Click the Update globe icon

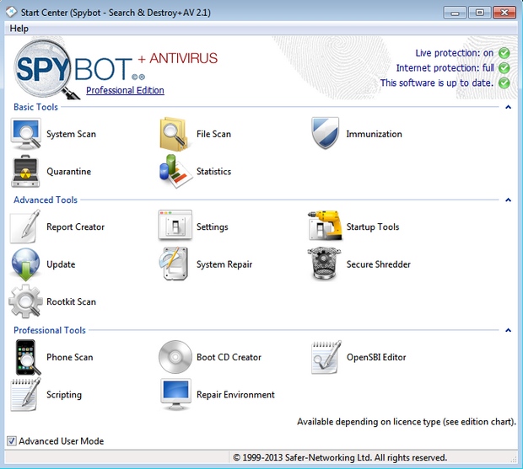click(x=25, y=264)
